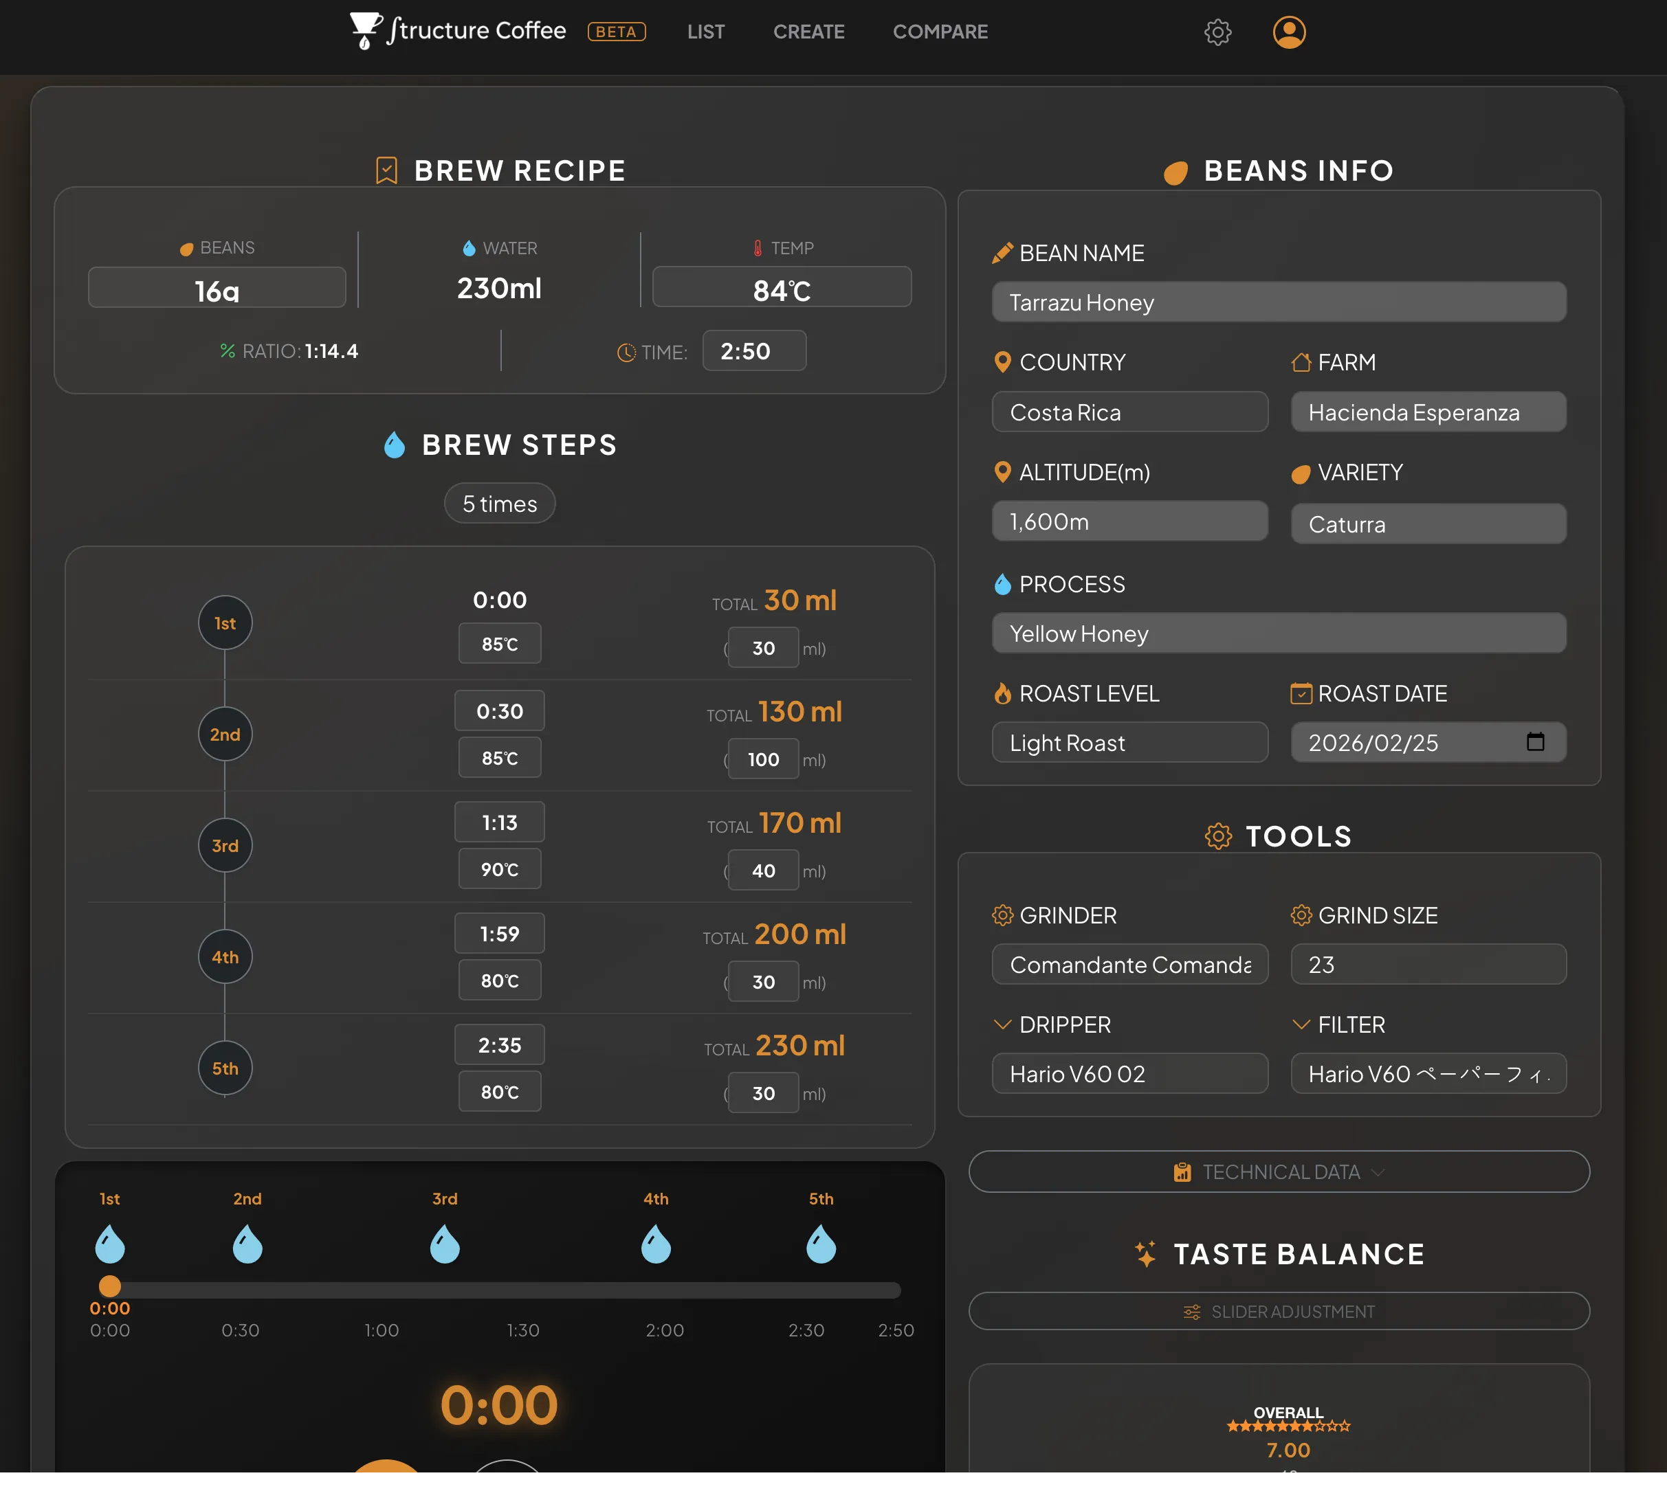Open the Roast Level Light Roast selector
The image size is (1667, 1491).
pos(1129,742)
